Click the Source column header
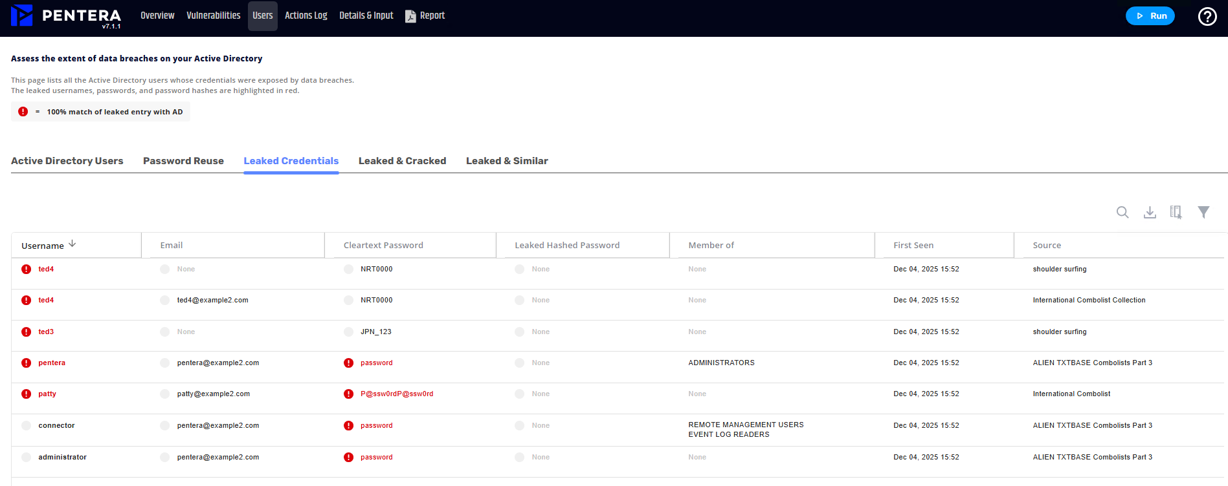Screen dimensions: 1228x486 click(x=1046, y=246)
